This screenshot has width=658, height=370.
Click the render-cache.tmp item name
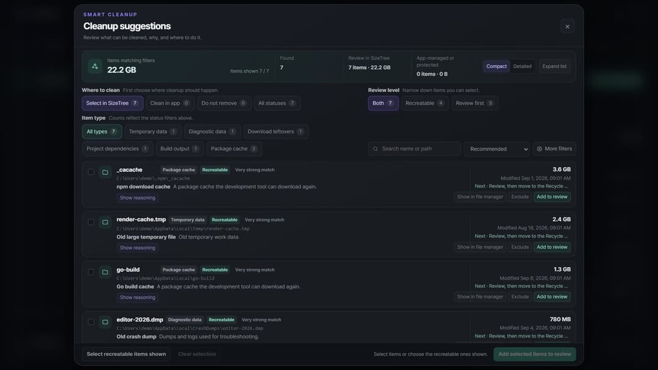click(x=141, y=220)
